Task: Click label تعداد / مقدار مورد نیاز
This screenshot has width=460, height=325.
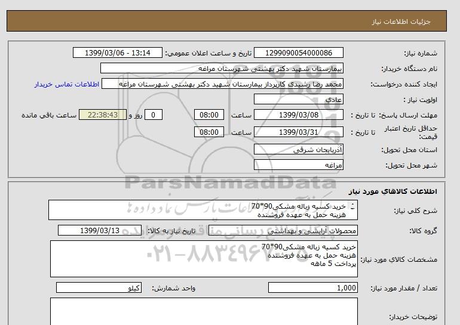Action: [404, 289]
